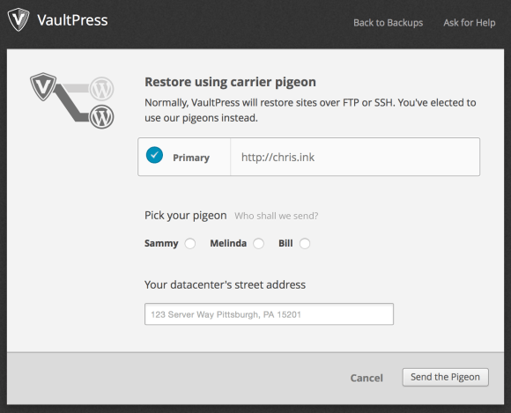
Task: Click the description paragraph about FTP or SSH
Action: (310, 110)
